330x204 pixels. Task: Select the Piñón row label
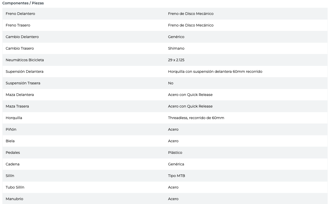point(11,129)
